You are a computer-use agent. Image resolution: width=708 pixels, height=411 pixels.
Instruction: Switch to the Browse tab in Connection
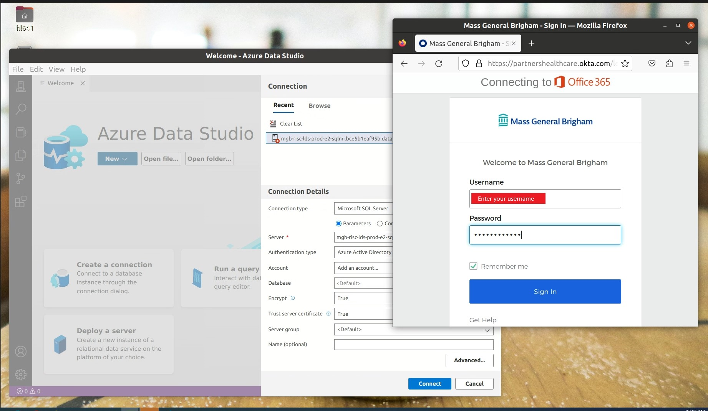click(320, 106)
